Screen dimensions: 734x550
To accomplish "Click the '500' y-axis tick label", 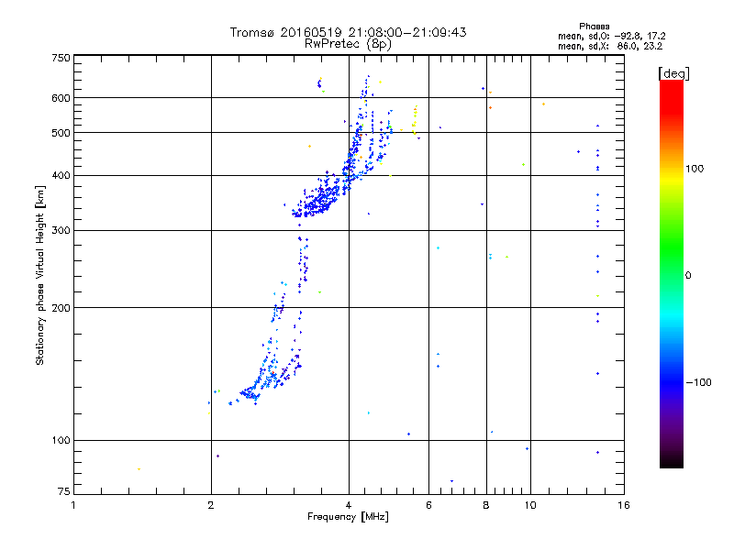I will tap(61, 133).
